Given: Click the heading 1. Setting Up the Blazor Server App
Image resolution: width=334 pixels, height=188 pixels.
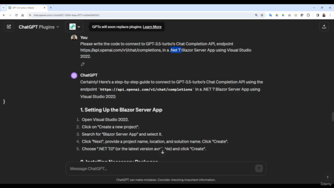Looking at the screenshot, I should click(121, 110).
